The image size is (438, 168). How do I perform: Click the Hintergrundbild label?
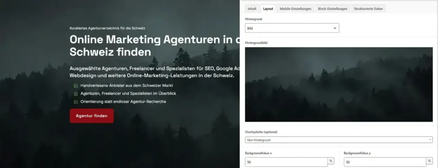click(x=256, y=43)
